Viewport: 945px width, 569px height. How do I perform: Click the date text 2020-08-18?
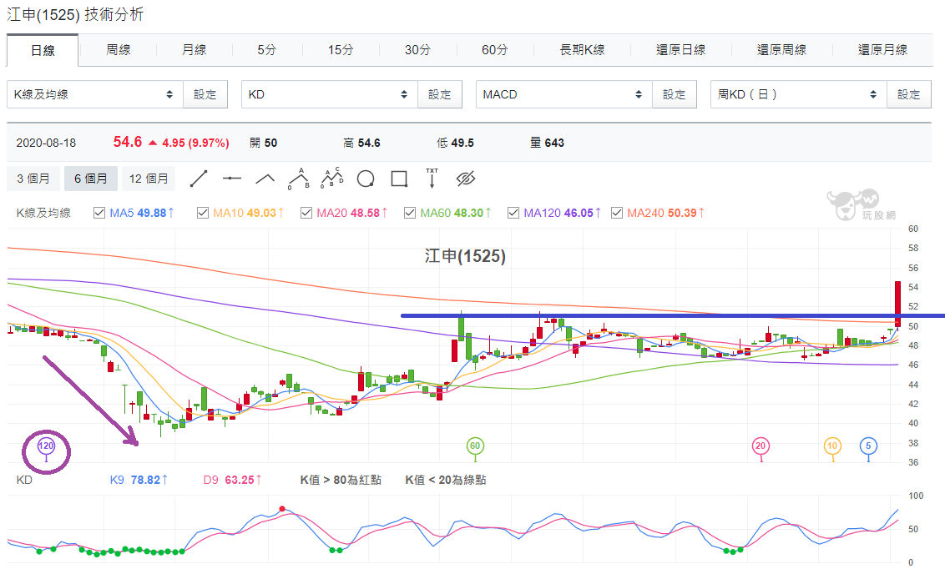click(47, 144)
